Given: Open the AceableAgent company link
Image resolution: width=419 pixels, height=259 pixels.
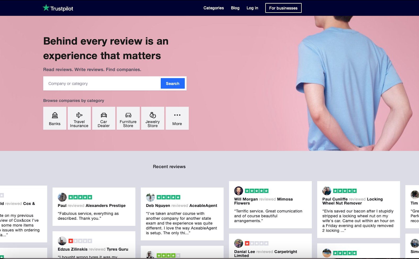Looking at the screenshot, I should tap(203, 206).
